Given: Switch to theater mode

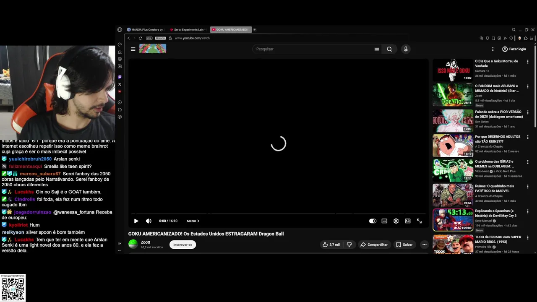Looking at the screenshot, I should point(407,221).
